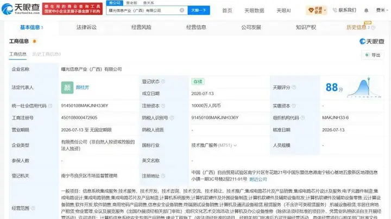The width and height of the screenshot is (391, 219).
Task: Click the help icon next to 纳税人识别号
Action: (x=172, y=118)
